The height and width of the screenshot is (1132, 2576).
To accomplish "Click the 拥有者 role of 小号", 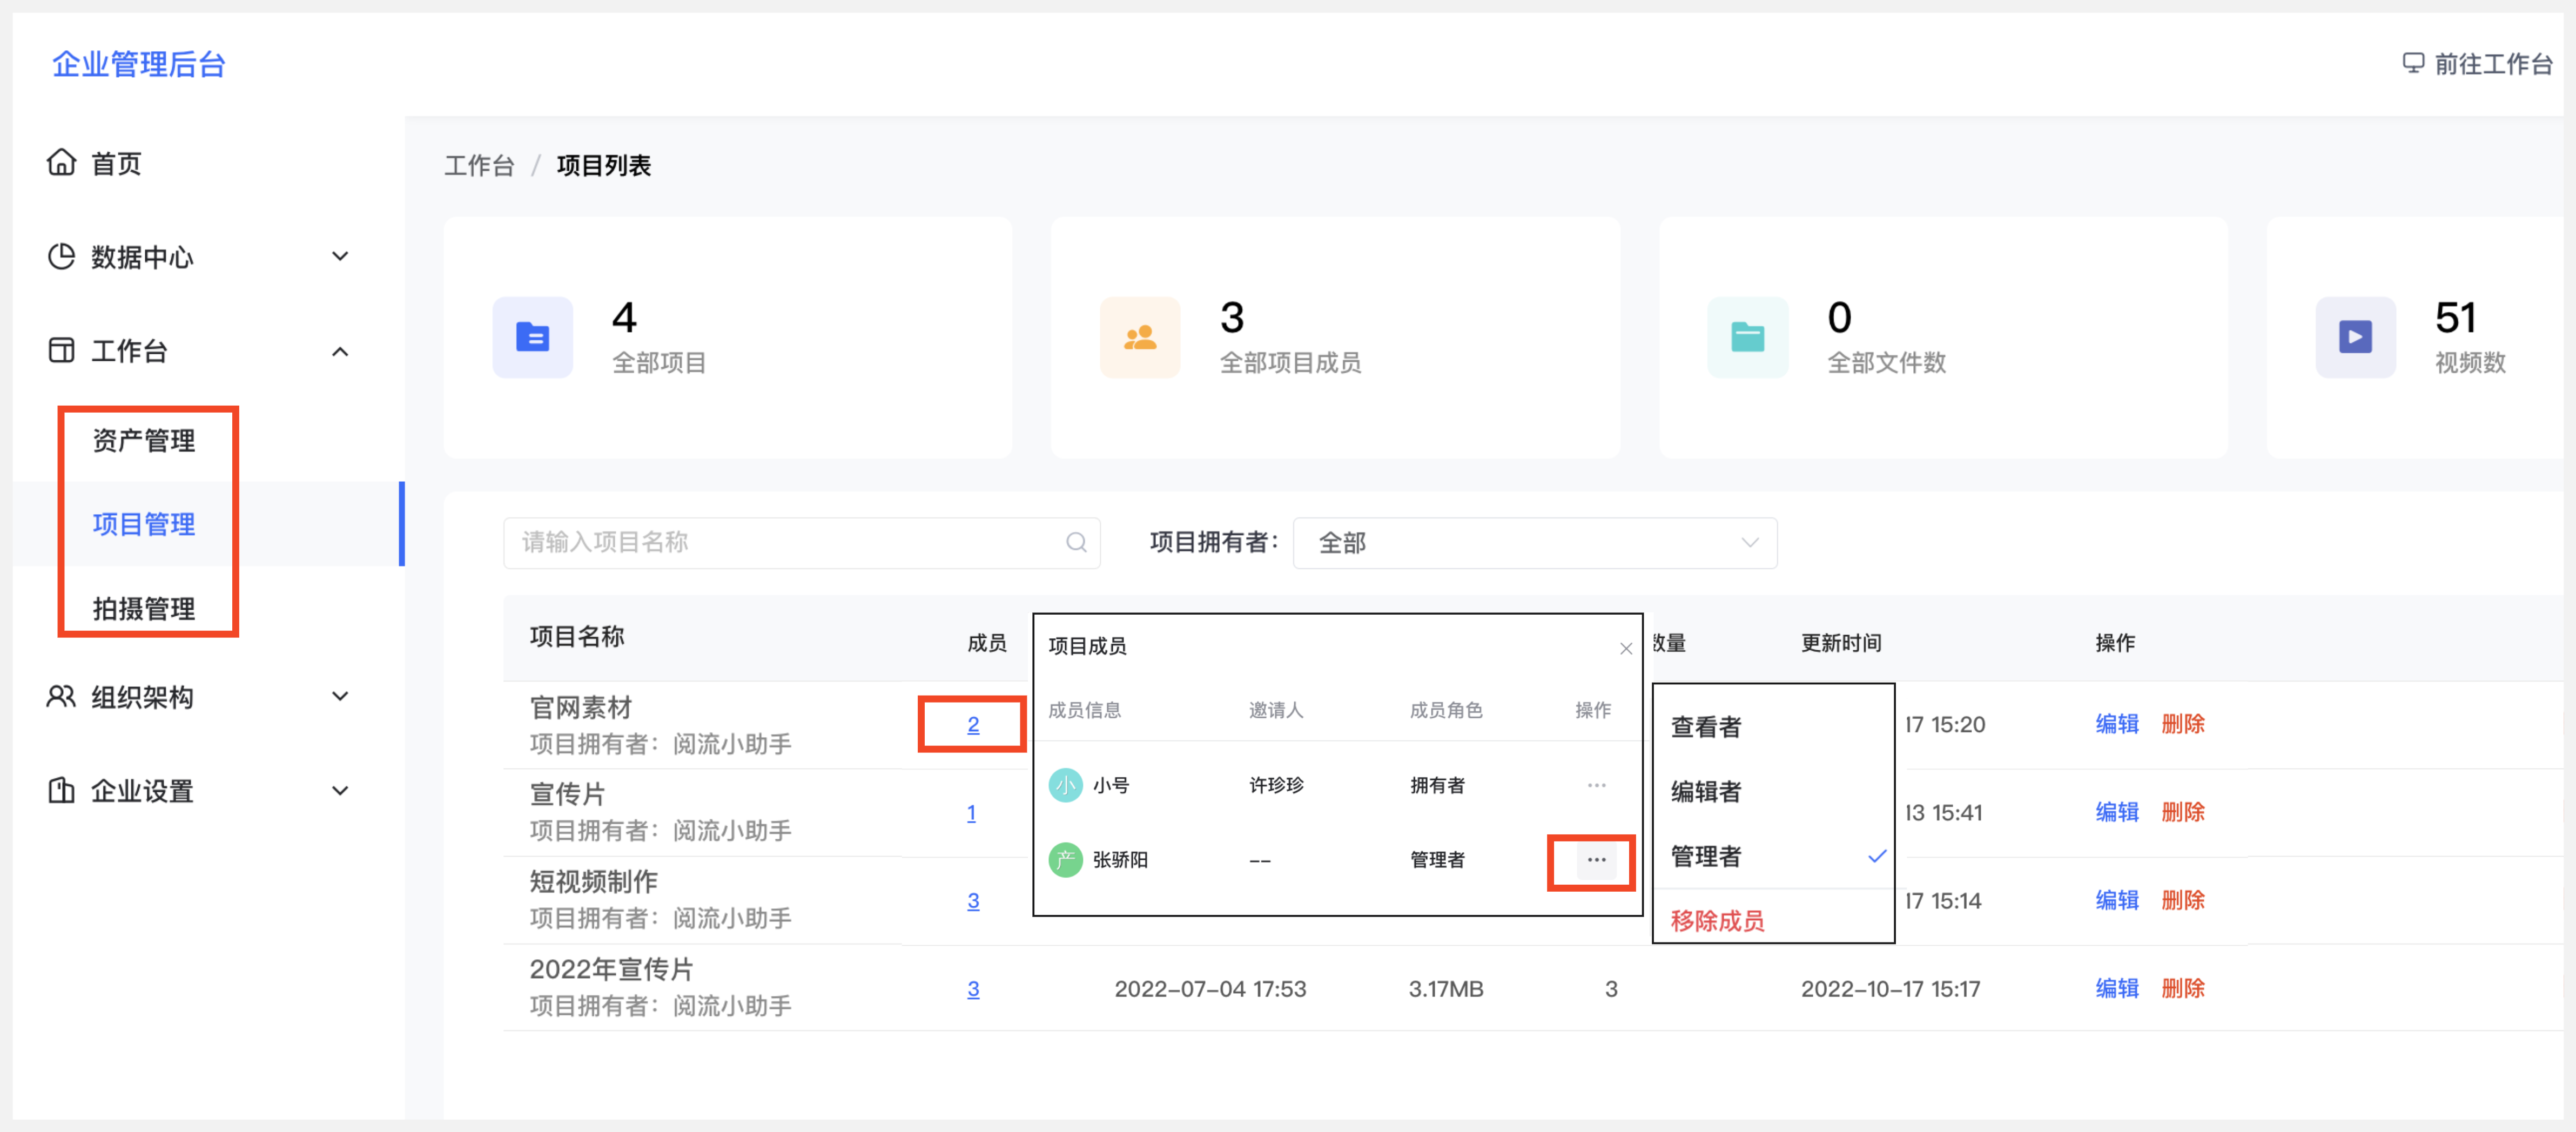I will (1437, 785).
